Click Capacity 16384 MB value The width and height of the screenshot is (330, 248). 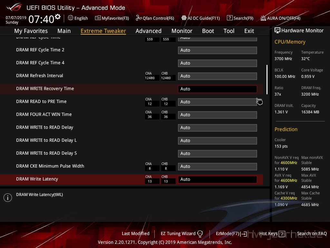pos(310,112)
